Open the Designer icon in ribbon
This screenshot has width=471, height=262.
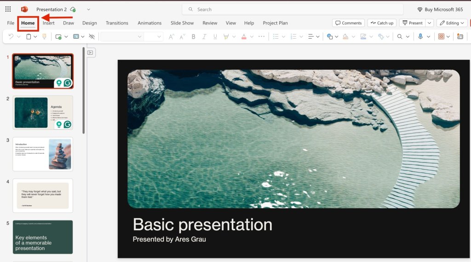coord(441,36)
